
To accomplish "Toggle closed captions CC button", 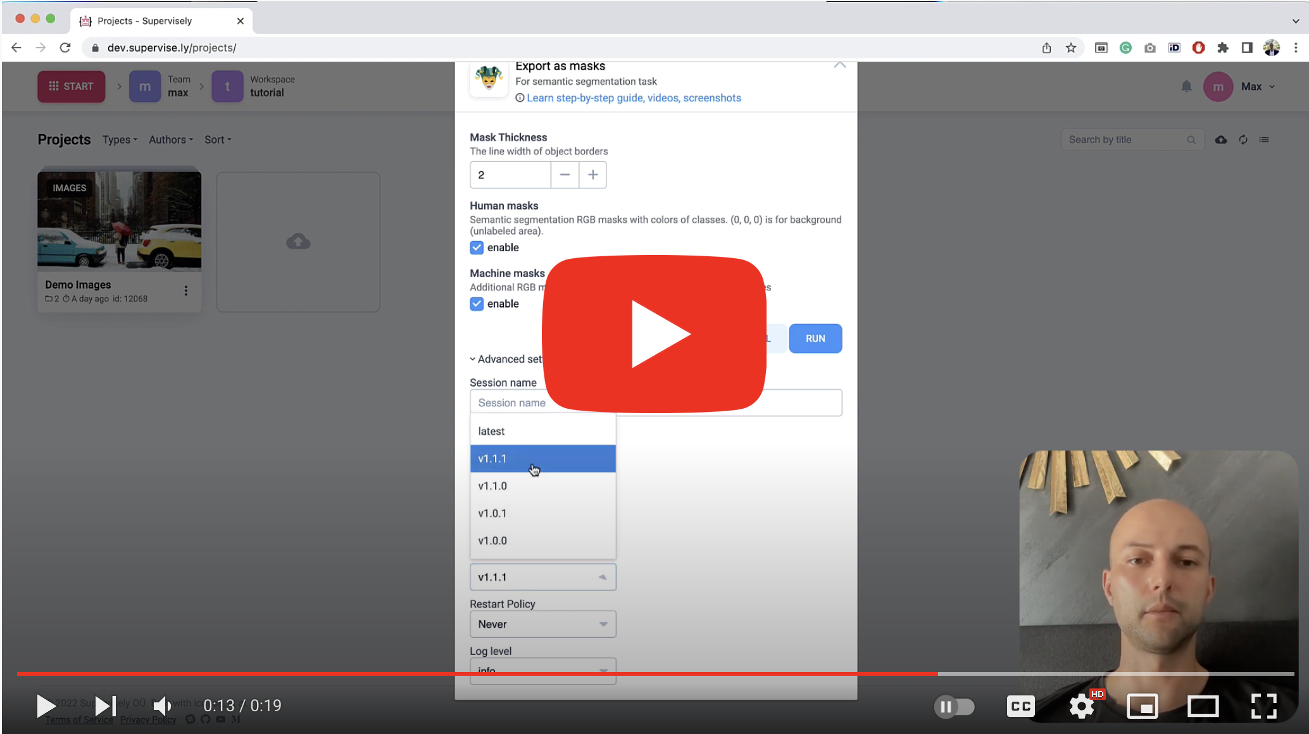I will [1020, 706].
